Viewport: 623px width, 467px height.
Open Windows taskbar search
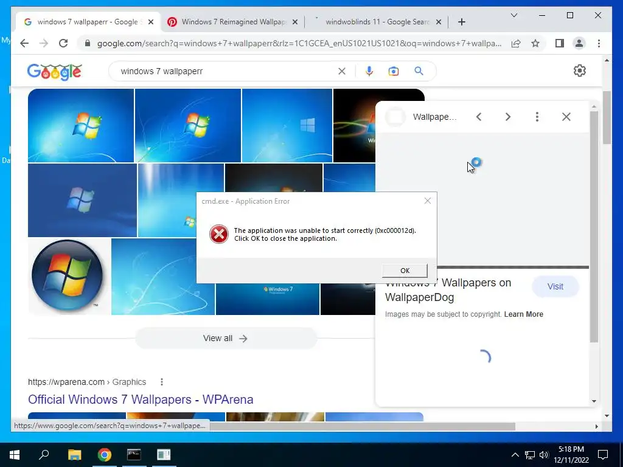pyautogui.click(x=44, y=455)
